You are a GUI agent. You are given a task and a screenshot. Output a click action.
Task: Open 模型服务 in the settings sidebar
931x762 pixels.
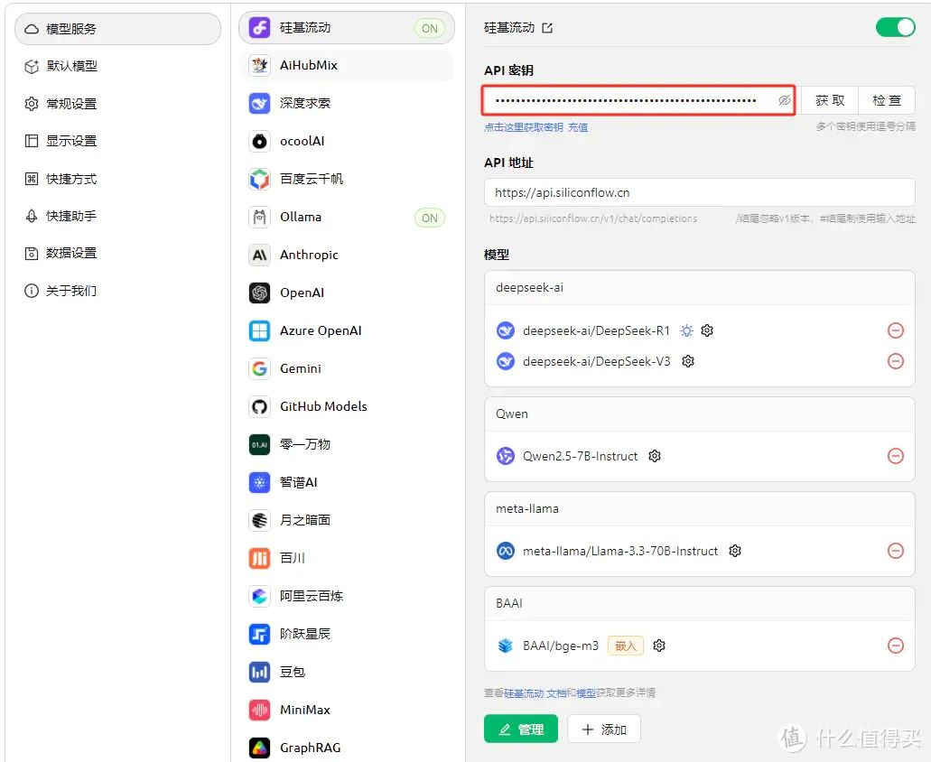117,29
